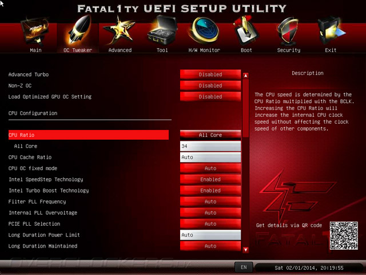Select the CPU OC fixed mode label
The image size is (366, 275).
(33, 168)
